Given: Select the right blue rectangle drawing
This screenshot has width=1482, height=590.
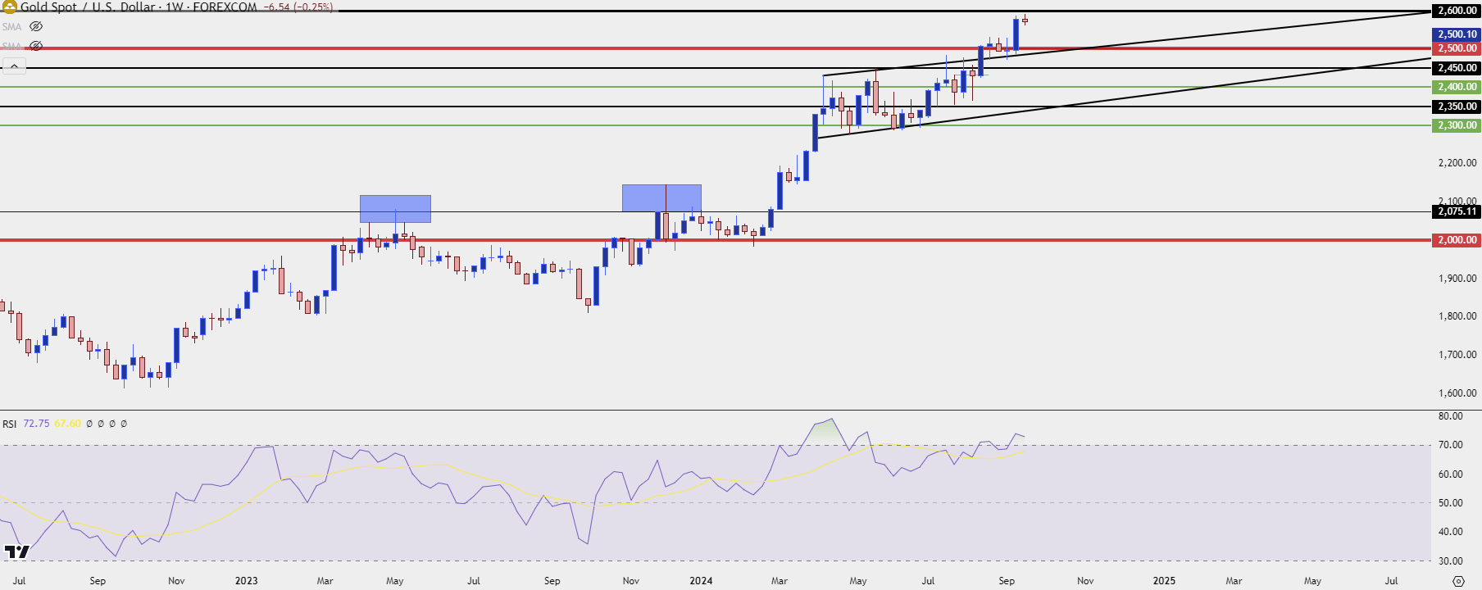Looking at the screenshot, I should point(661,198).
